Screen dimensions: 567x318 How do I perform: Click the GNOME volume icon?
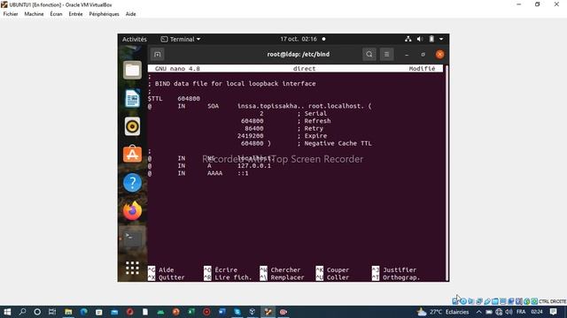[420, 39]
